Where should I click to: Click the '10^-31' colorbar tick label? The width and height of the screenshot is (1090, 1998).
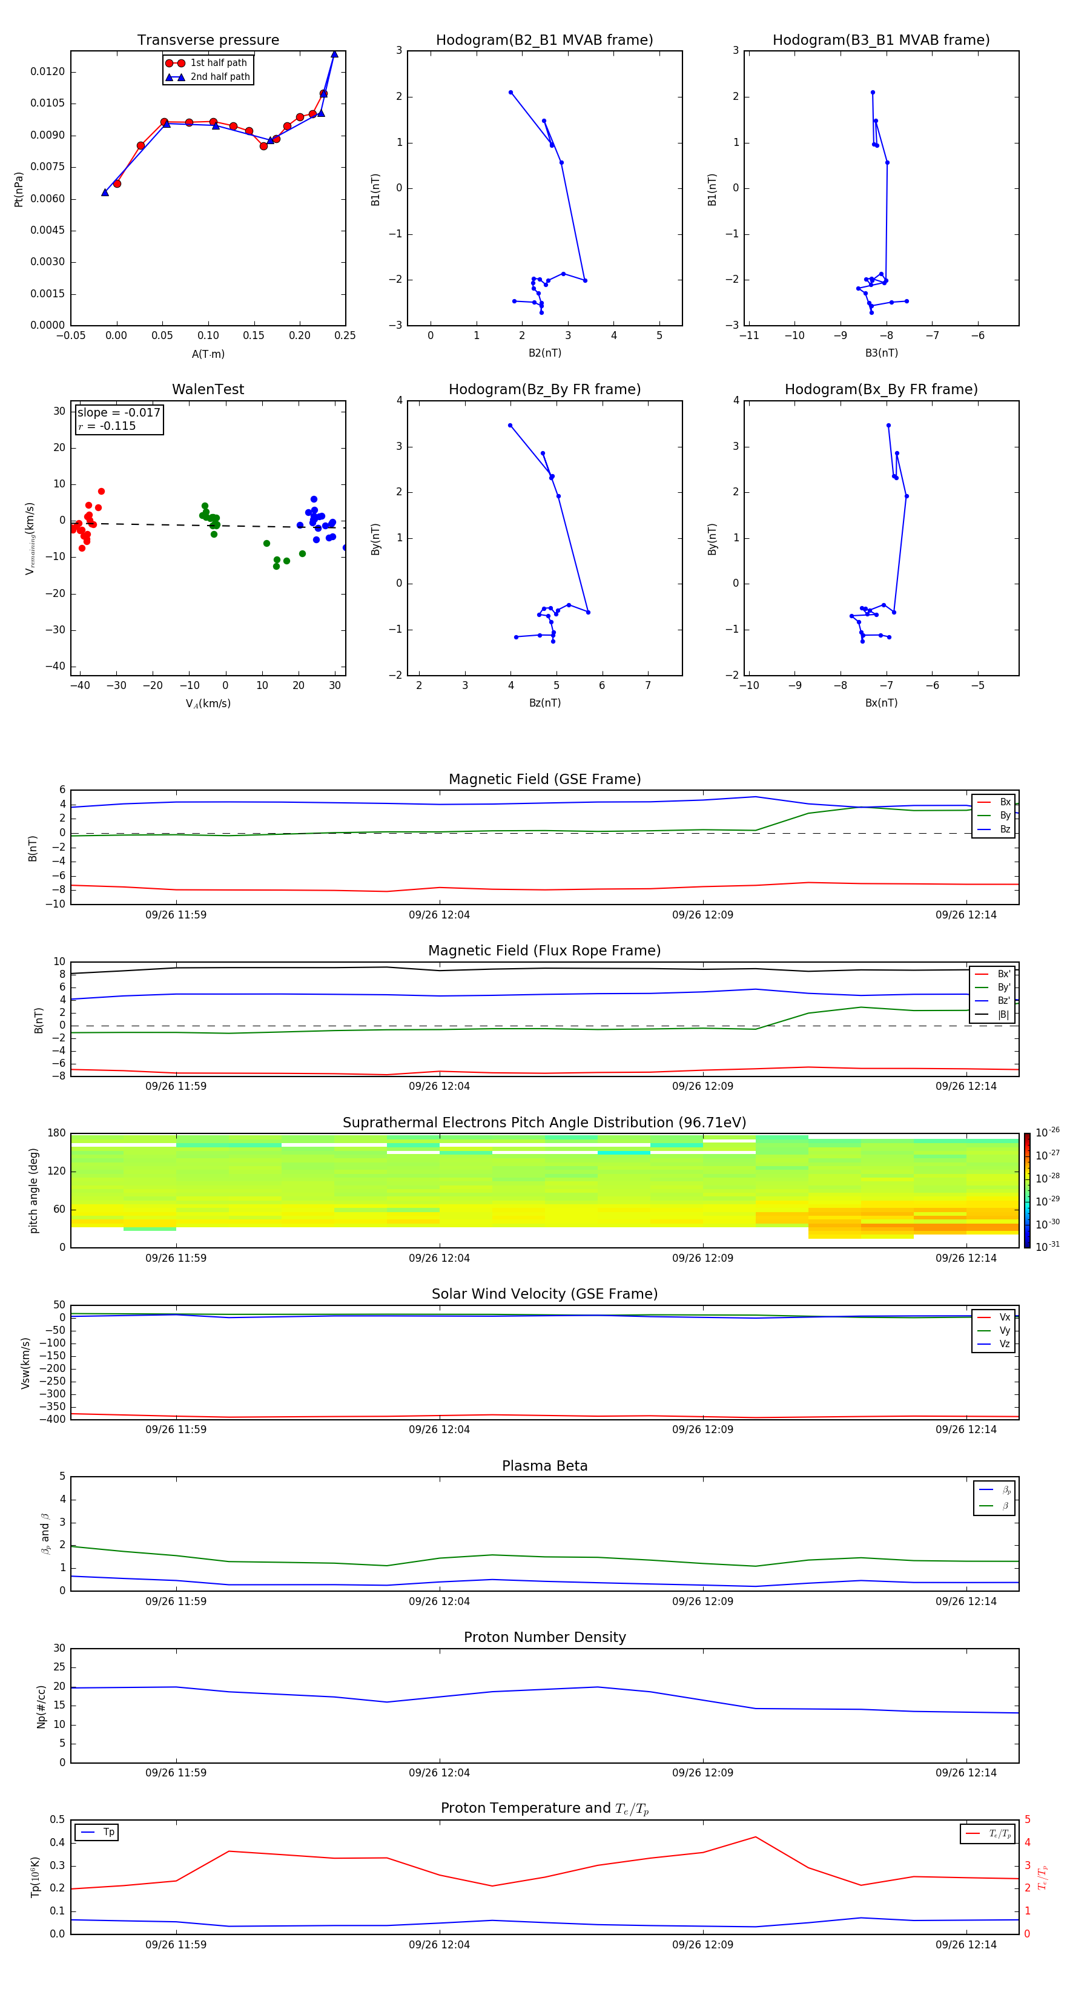[x=1048, y=1247]
